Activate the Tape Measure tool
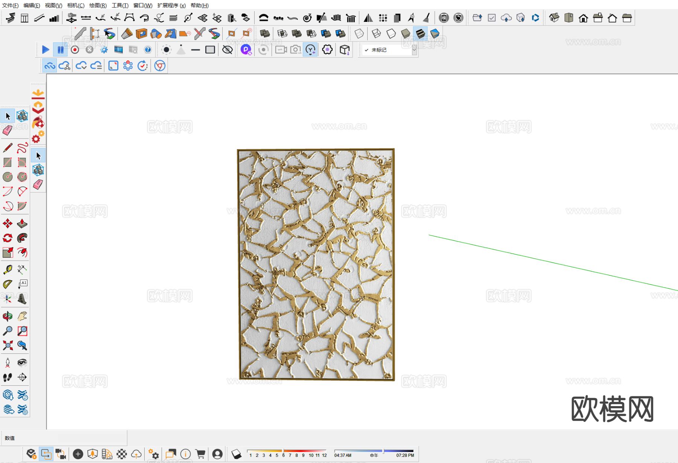The height and width of the screenshot is (463, 678). (8, 269)
